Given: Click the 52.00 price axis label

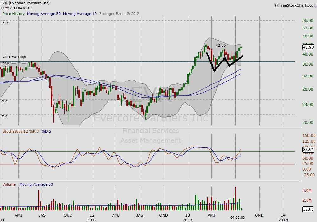Looking at the screenshot, I should click(308, 28).
